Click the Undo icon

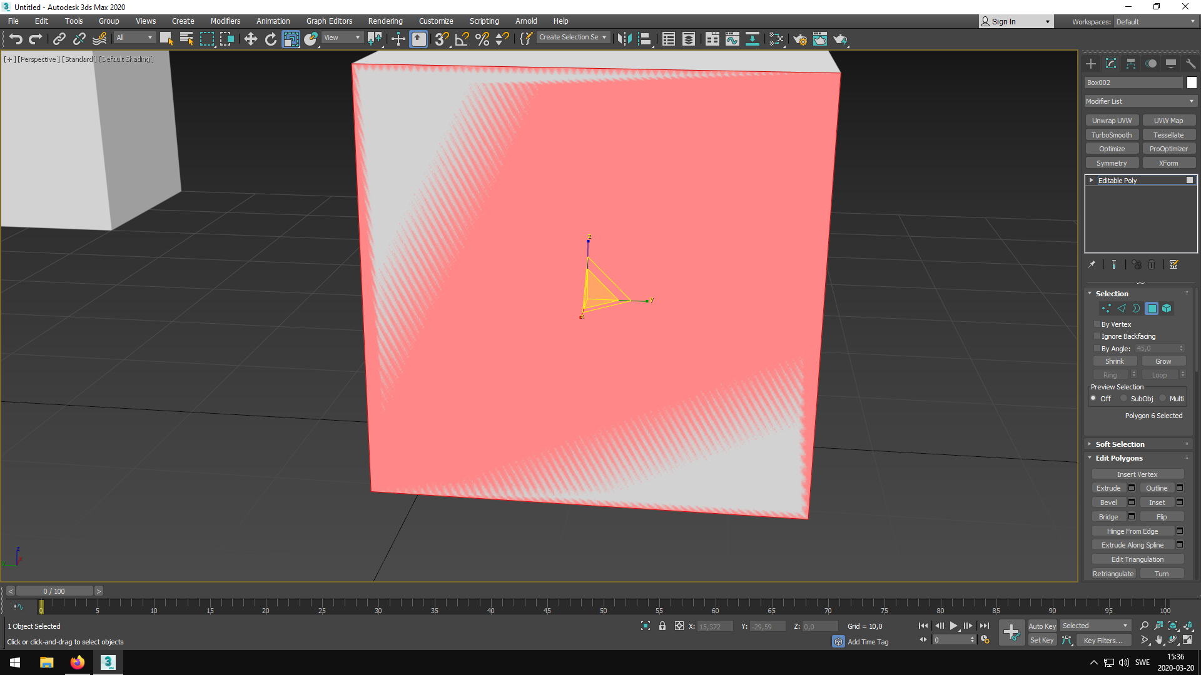point(16,39)
